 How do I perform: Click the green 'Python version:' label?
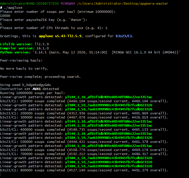[15, 52]
